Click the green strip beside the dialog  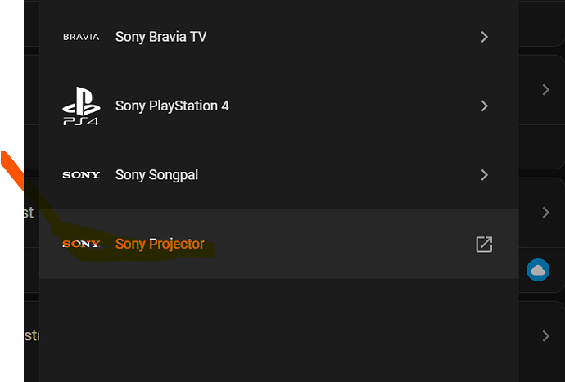tap(11, 82)
